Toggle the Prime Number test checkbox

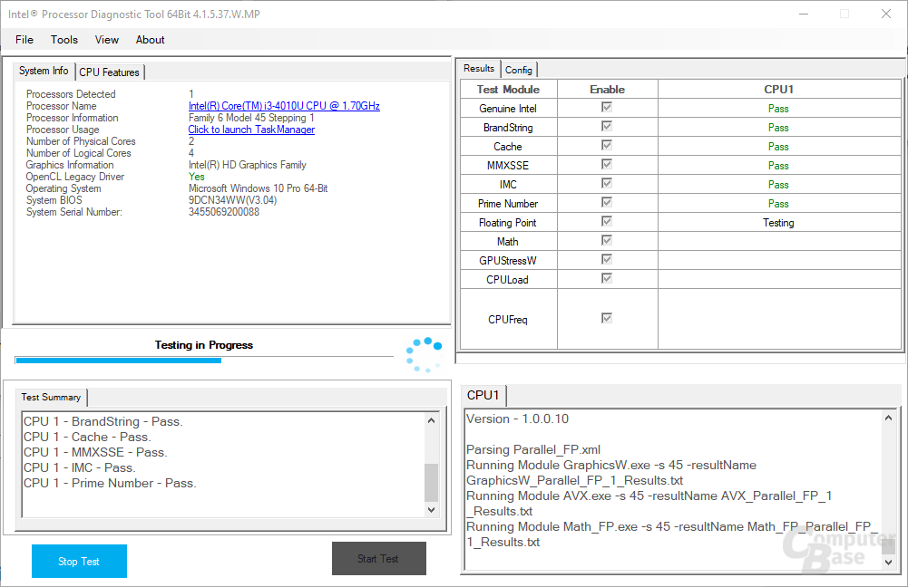coord(606,202)
